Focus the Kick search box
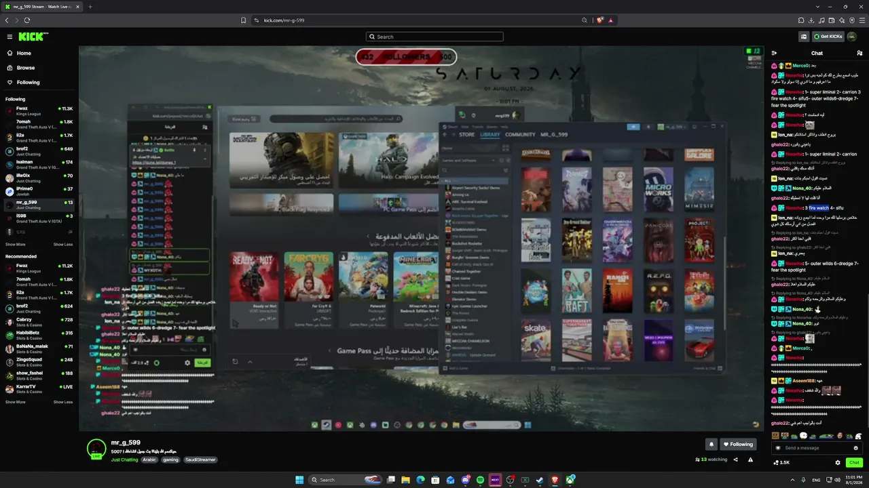 (x=434, y=37)
